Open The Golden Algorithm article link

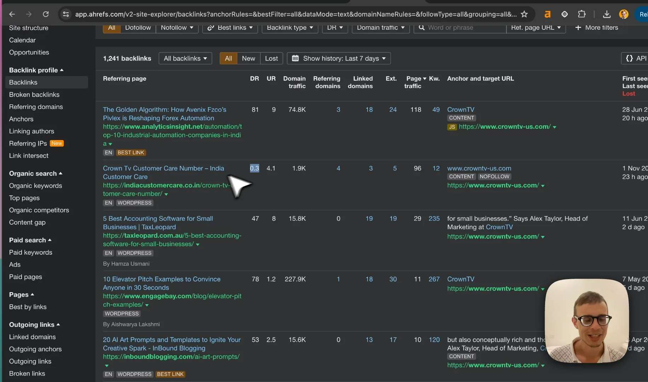pyautogui.click(x=164, y=114)
